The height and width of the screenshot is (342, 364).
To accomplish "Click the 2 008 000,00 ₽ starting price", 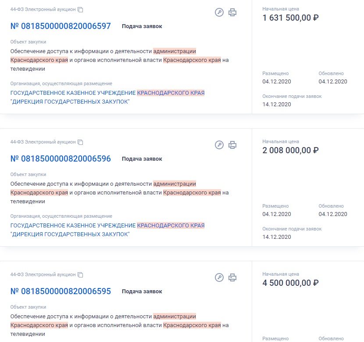I will [x=290, y=150].
